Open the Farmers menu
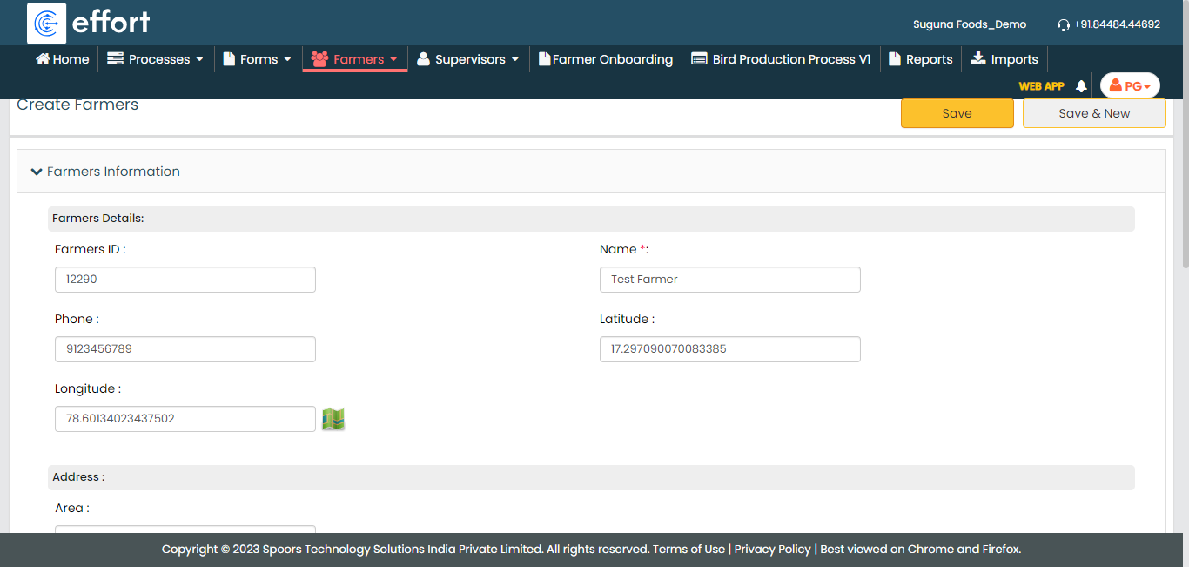 pyautogui.click(x=354, y=59)
